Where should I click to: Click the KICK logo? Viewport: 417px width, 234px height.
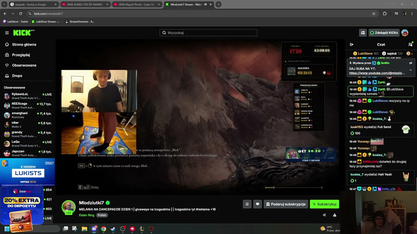(23, 32)
